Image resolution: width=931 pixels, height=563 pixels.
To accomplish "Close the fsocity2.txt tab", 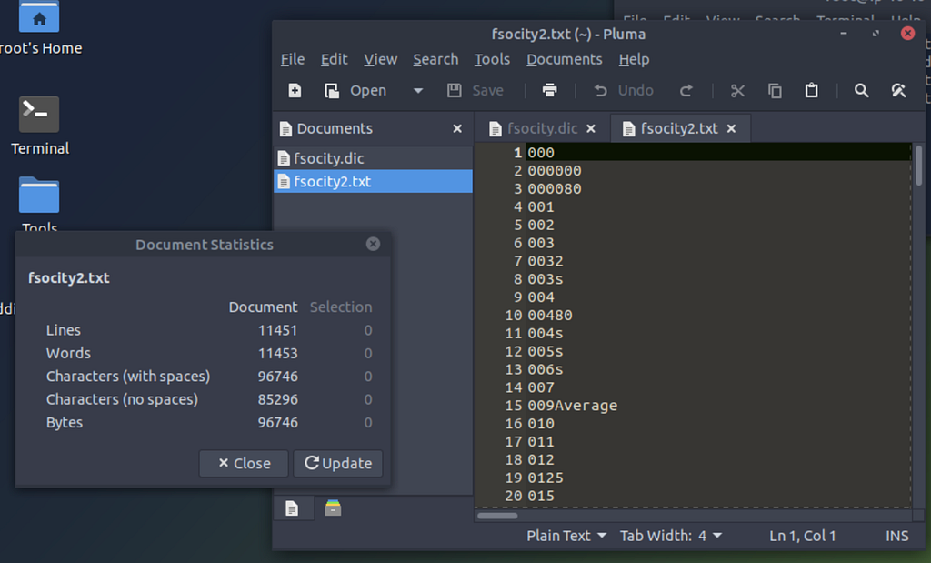I will [732, 128].
